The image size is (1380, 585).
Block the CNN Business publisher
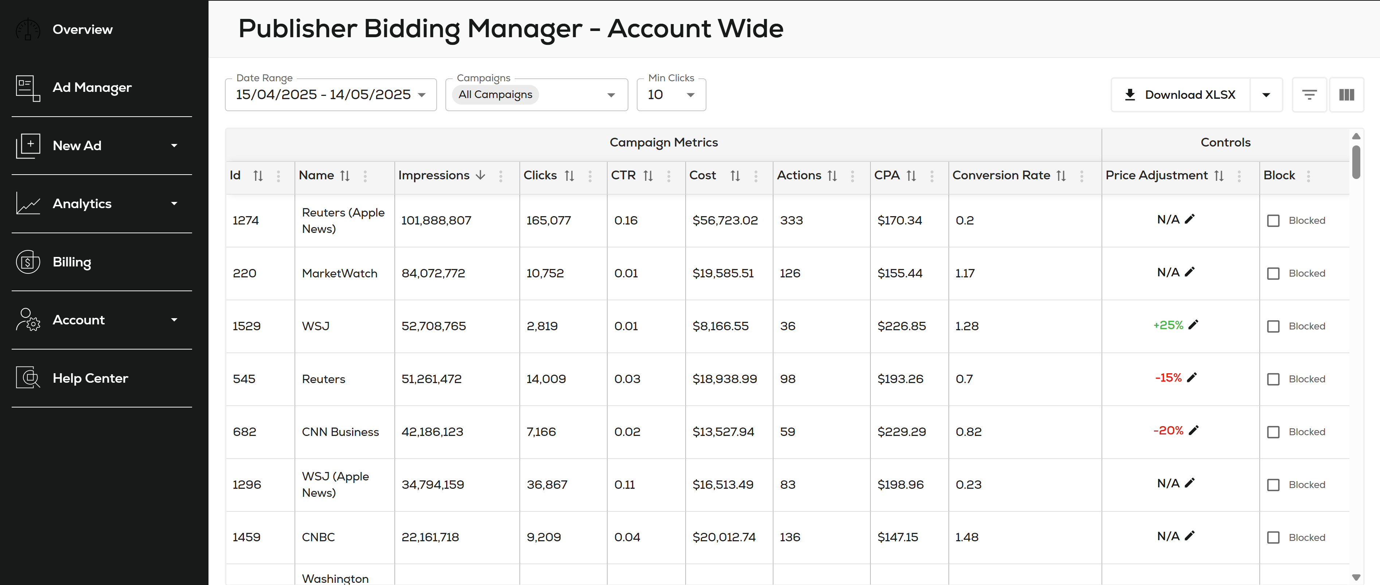(1273, 432)
